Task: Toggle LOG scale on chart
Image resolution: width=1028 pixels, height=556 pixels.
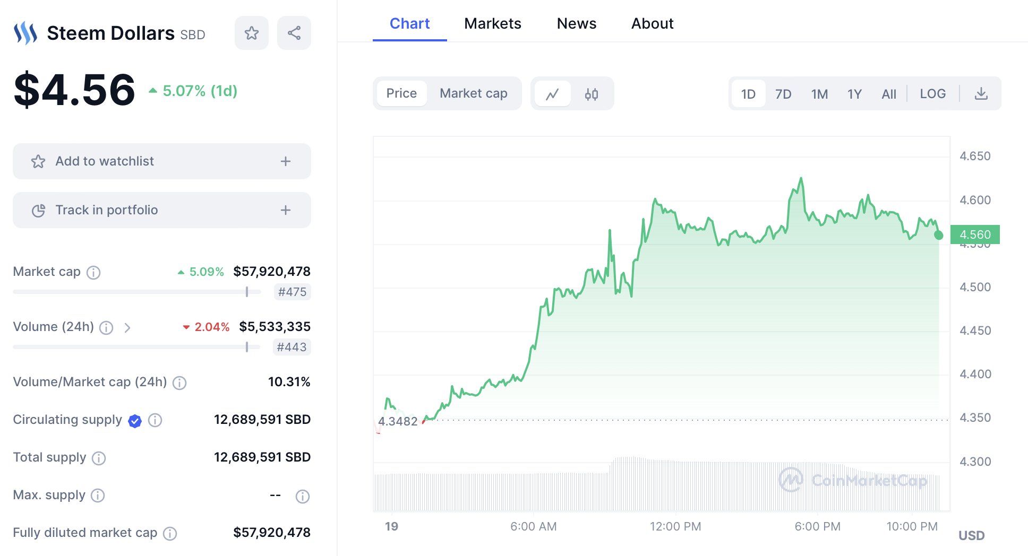Action: [x=932, y=94]
